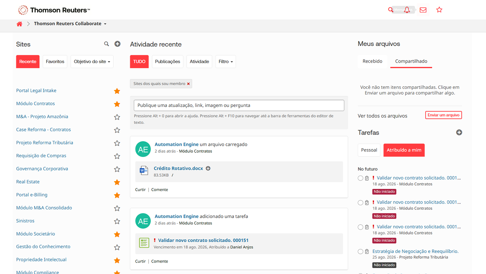Toggle favorite star for Projeto Reforma Tributária site
This screenshot has height=274, width=486.
[x=117, y=143]
